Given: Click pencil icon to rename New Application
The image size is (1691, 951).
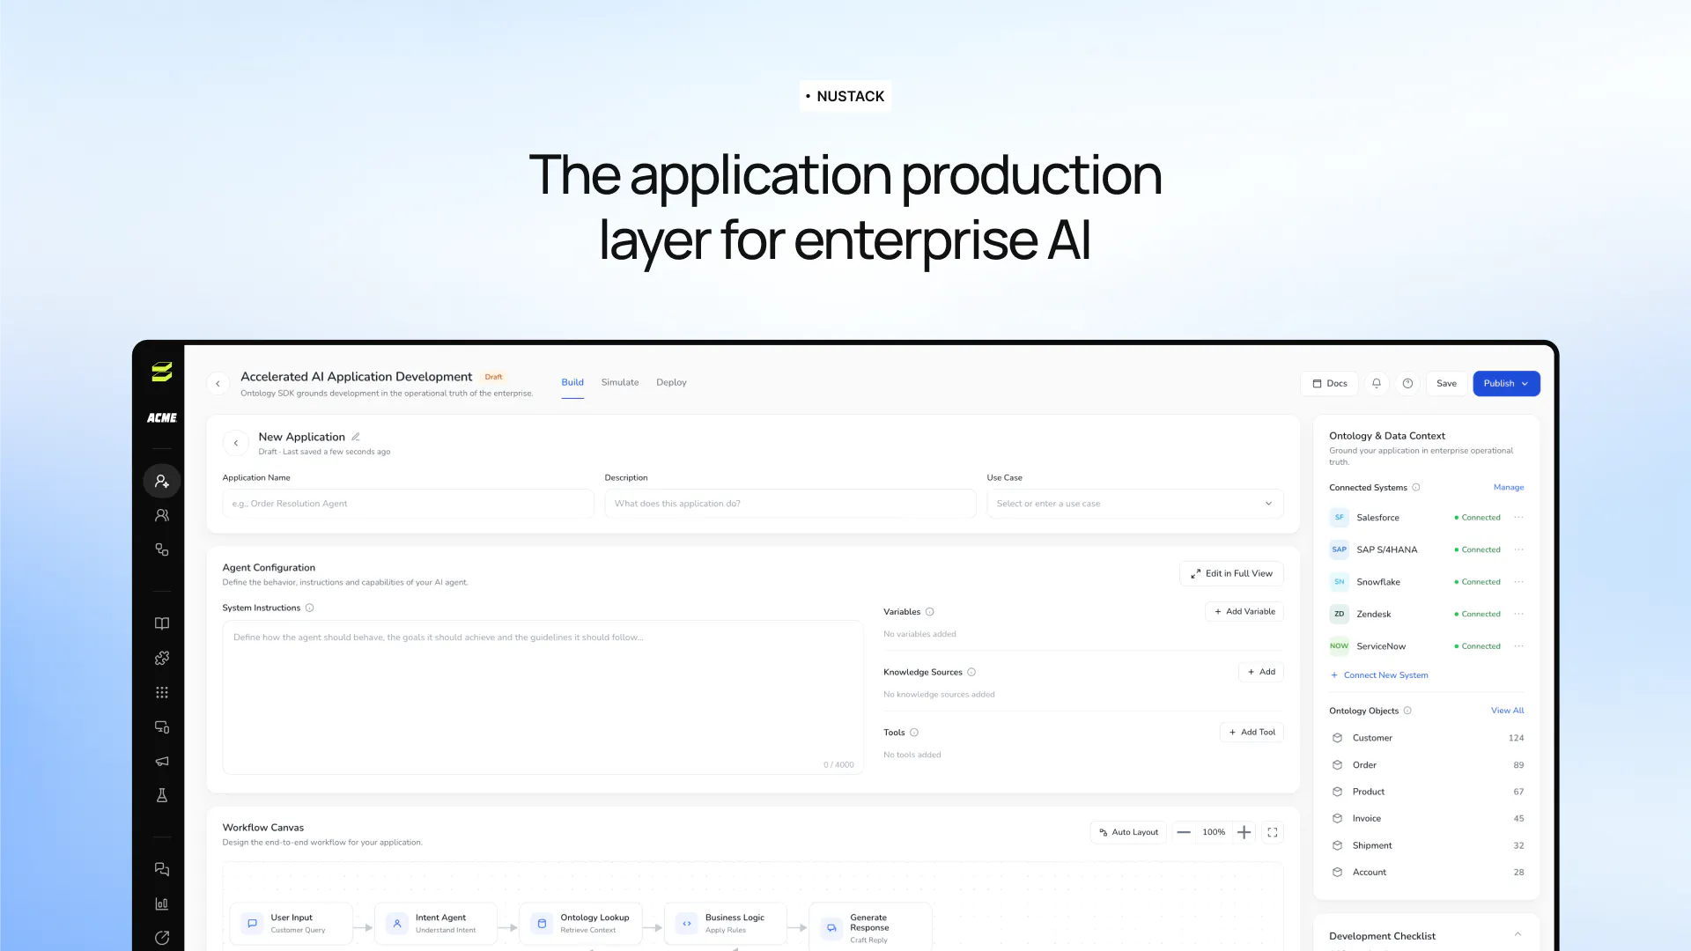Looking at the screenshot, I should pyautogui.click(x=356, y=437).
